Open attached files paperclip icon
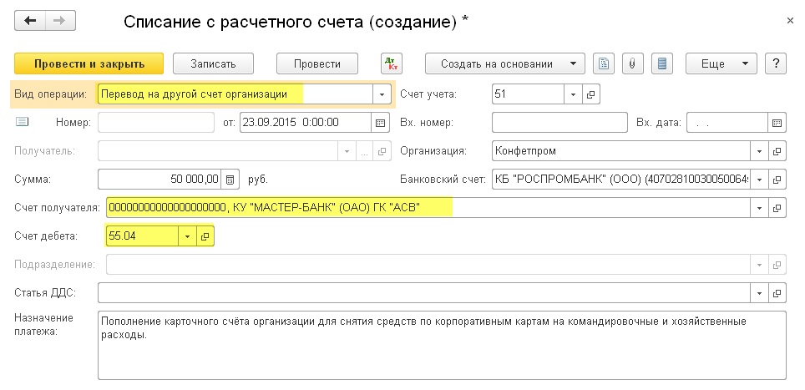This screenshot has width=805, height=390. coord(633,63)
